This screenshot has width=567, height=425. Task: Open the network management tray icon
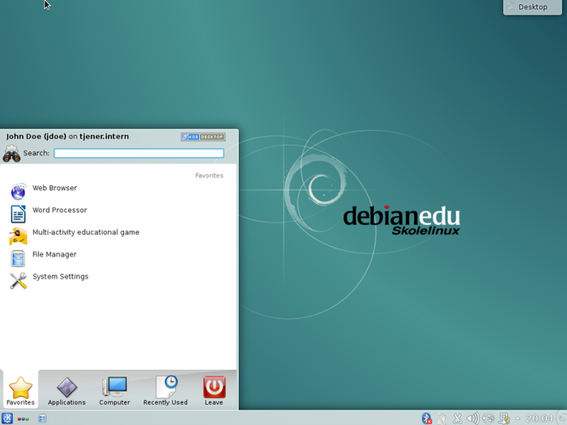point(504,419)
